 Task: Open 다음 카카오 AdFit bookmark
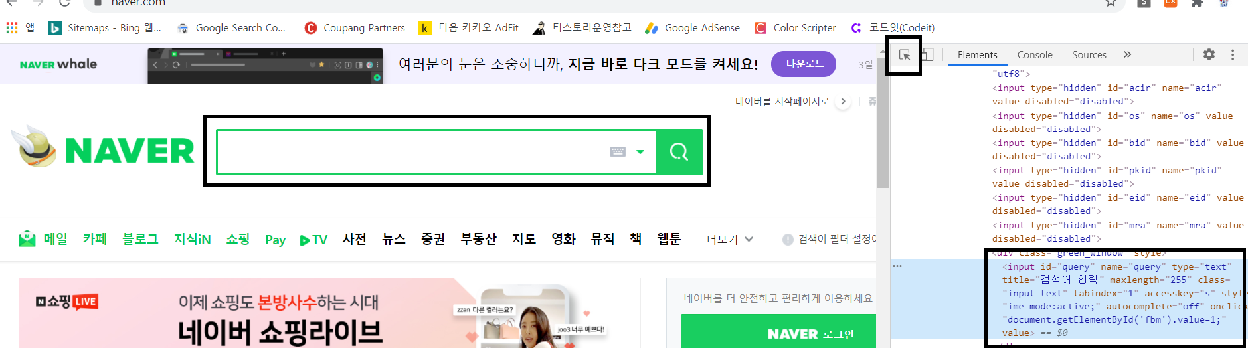tap(468, 27)
